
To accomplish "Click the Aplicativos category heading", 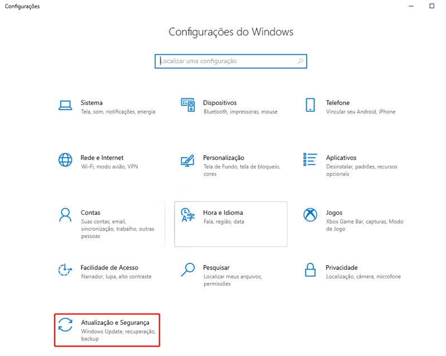I will pyautogui.click(x=341, y=158).
